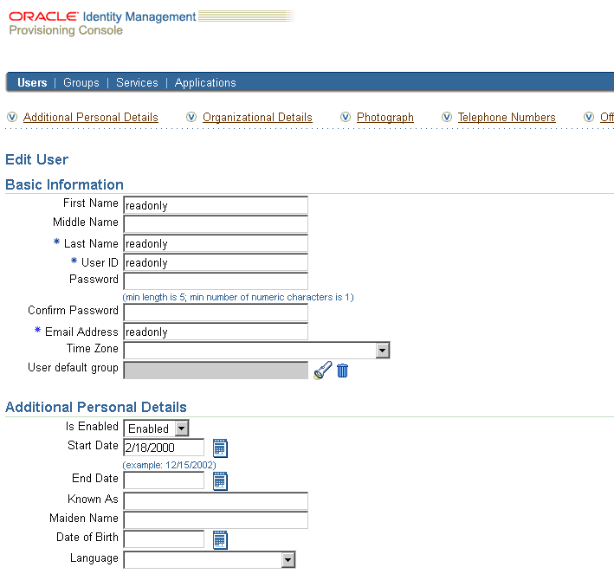Click trash icon to clear default group
The width and height of the screenshot is (614, 580).
tap(343, 371)
